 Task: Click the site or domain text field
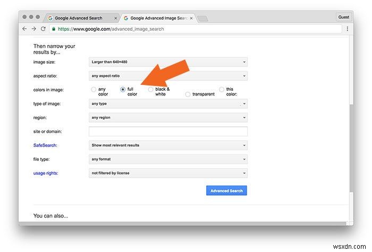168,131
